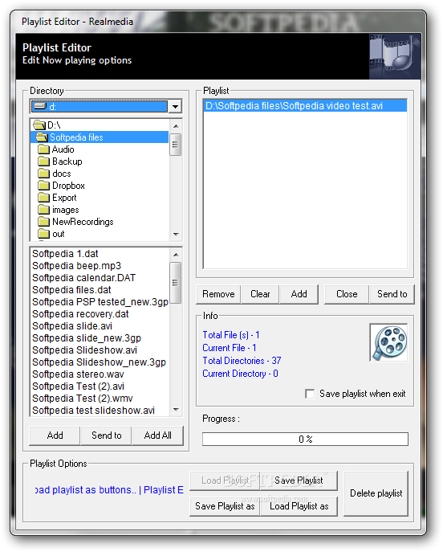Click the out folder icon
The width and height of the screenshot is (443, 552).
[44, 233]
